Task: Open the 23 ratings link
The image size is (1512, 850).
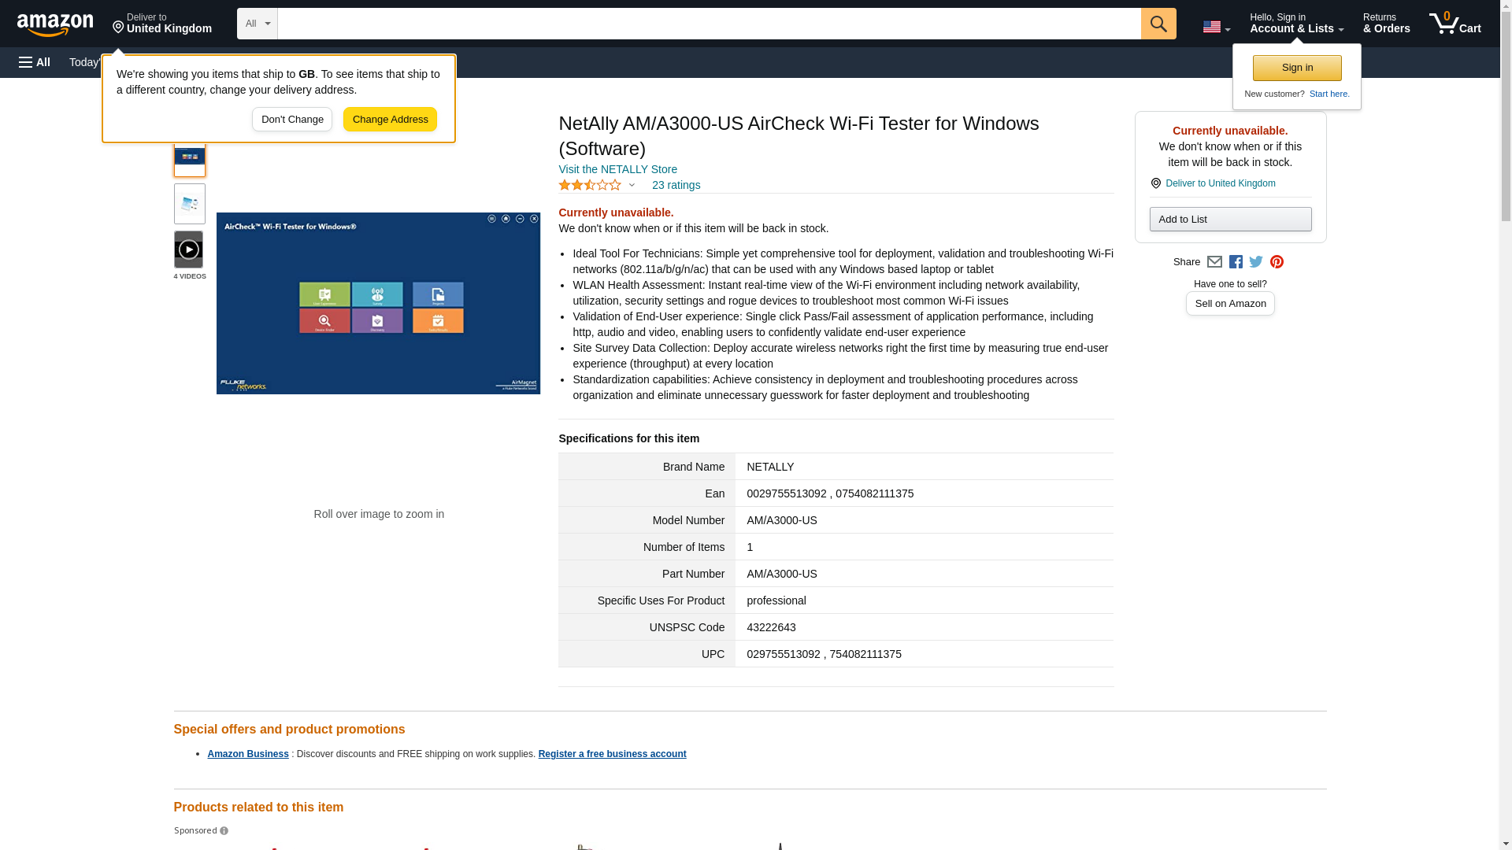Action: click(676, 186)
